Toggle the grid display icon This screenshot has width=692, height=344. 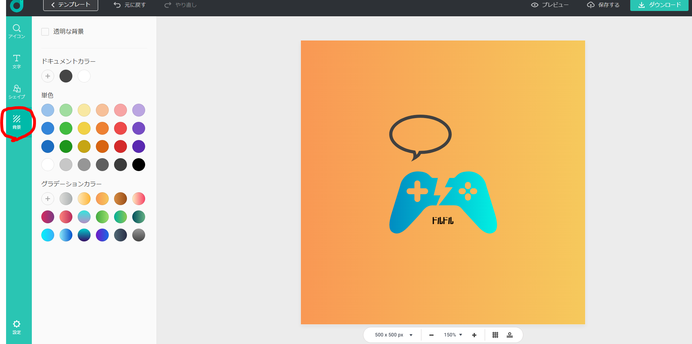point(495,335)
